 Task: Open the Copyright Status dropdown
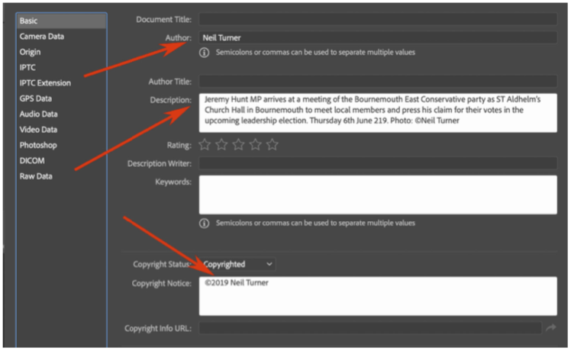pyautogui.click(x=237, y=264)
